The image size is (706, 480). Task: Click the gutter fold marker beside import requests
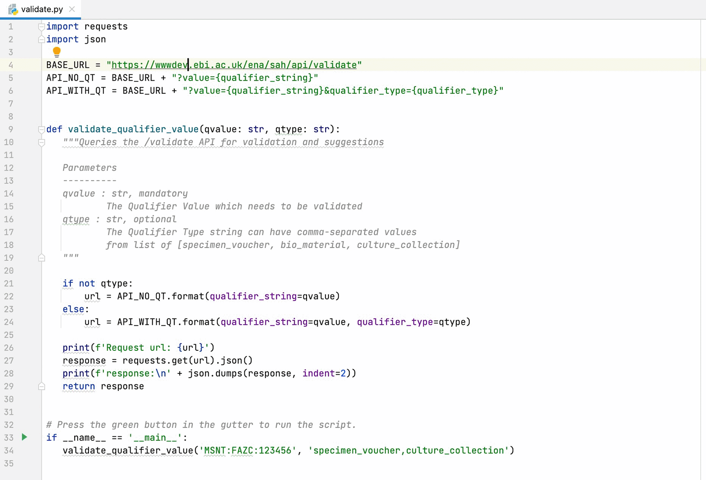41,26
